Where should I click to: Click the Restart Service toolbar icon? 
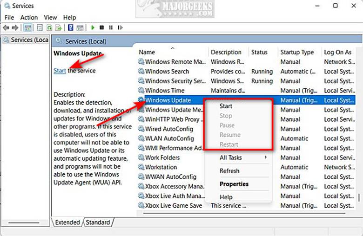point(120,27)
